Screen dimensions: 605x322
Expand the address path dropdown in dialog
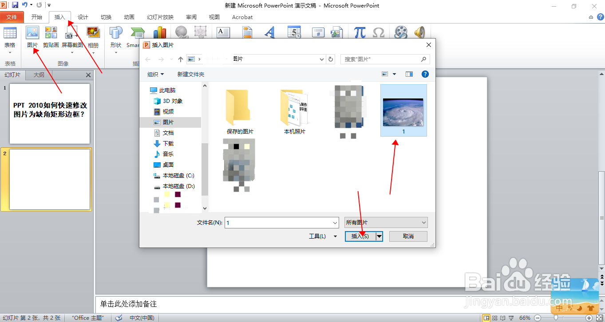(322, 59)
